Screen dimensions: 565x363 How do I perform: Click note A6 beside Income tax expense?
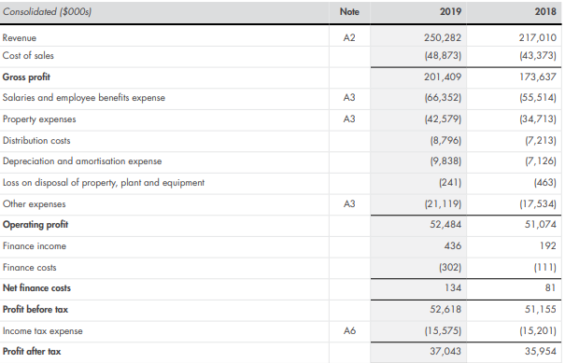[x=349, y=330]
